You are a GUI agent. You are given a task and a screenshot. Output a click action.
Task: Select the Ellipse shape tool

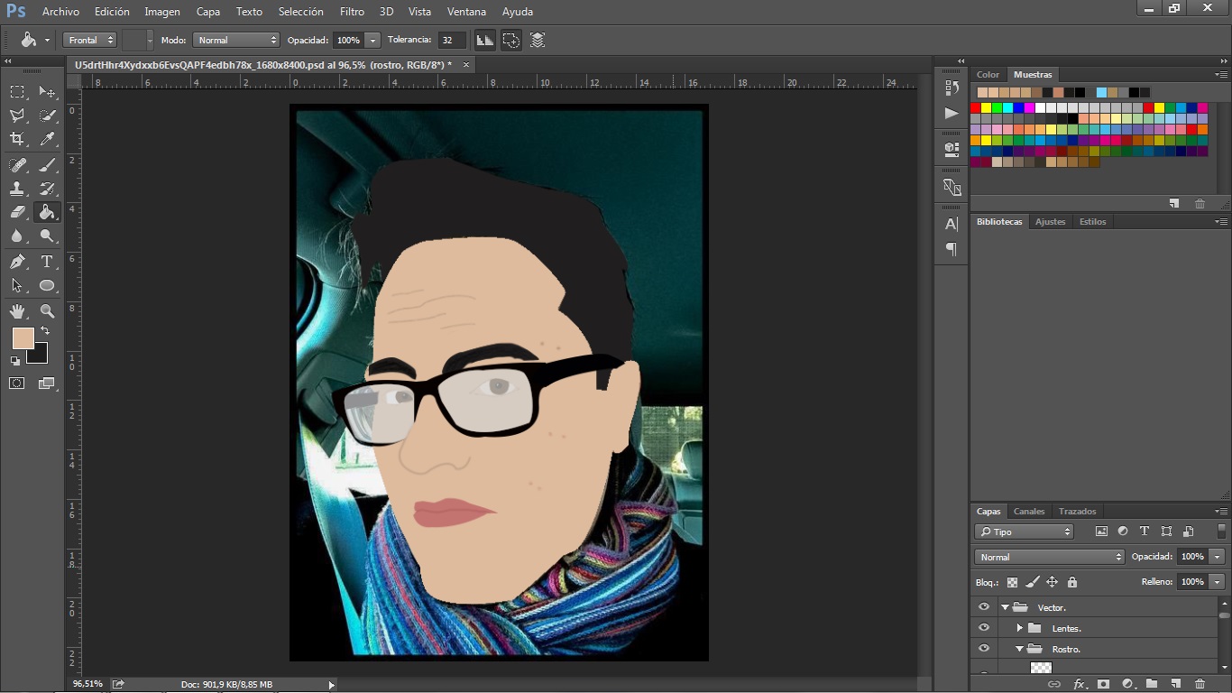pos(47,285)
